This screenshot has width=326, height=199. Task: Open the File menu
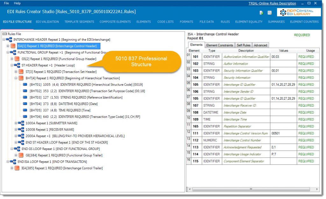point(6,3)
